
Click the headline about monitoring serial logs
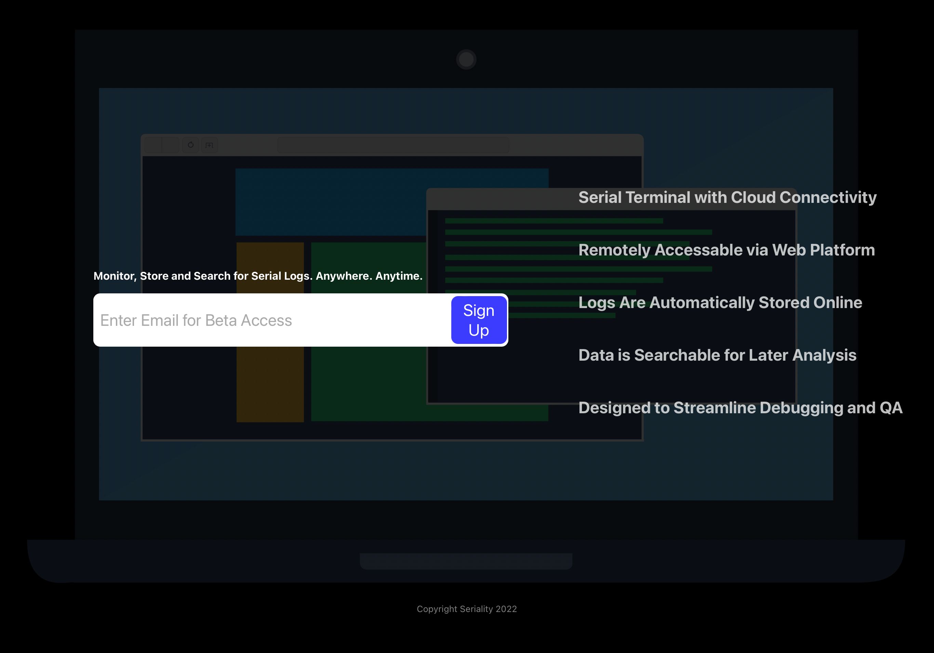click(x=259, y=276)
